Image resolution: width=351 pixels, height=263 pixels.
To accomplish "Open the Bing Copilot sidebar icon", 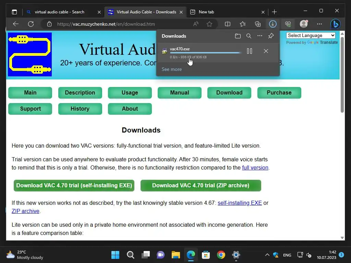I will (x=336, y=24).
